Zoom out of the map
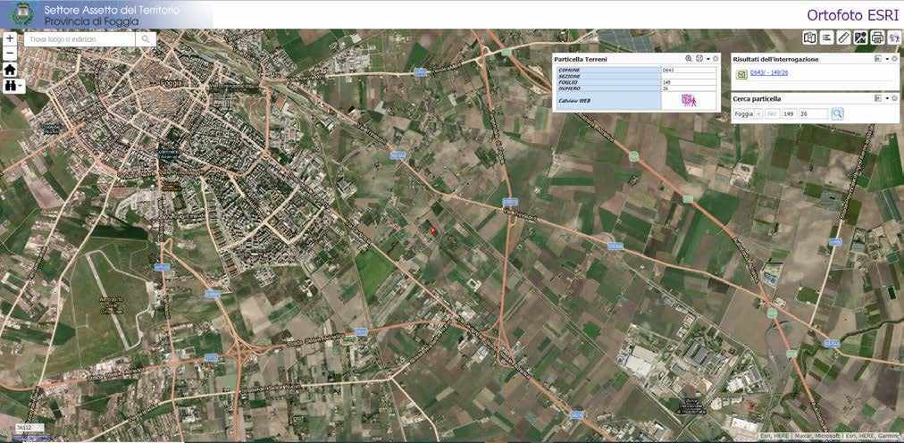This screenshot has width=904, height=443. [10, 54]
